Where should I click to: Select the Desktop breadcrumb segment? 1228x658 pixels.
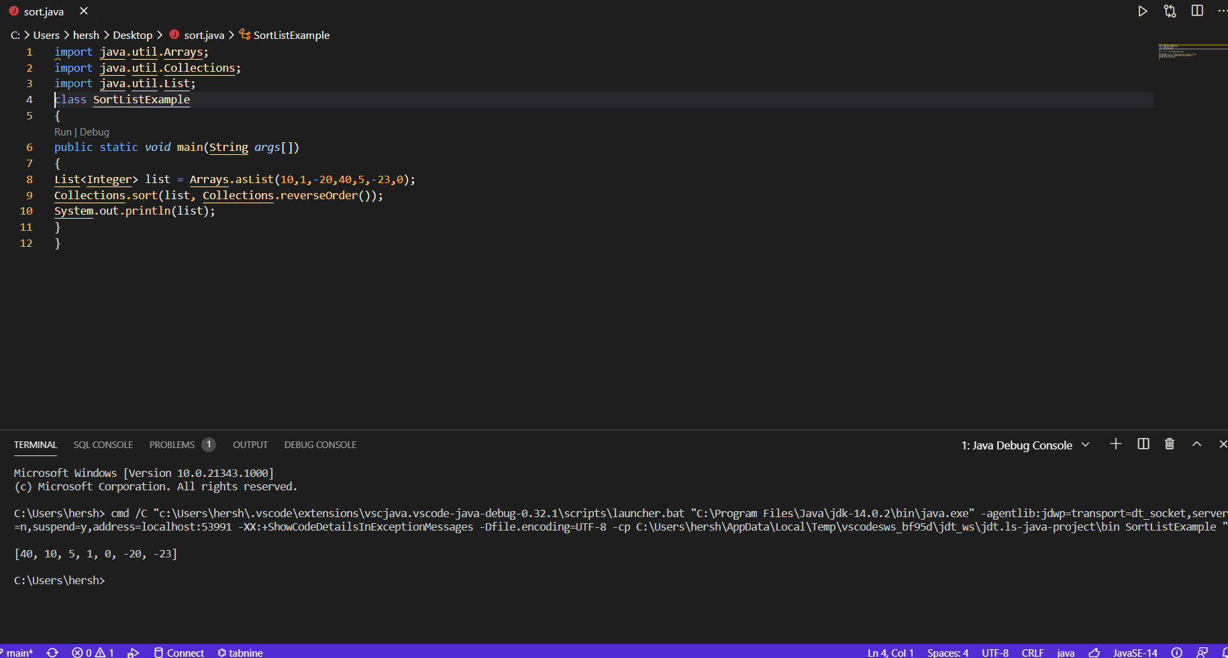click(132, 35)
